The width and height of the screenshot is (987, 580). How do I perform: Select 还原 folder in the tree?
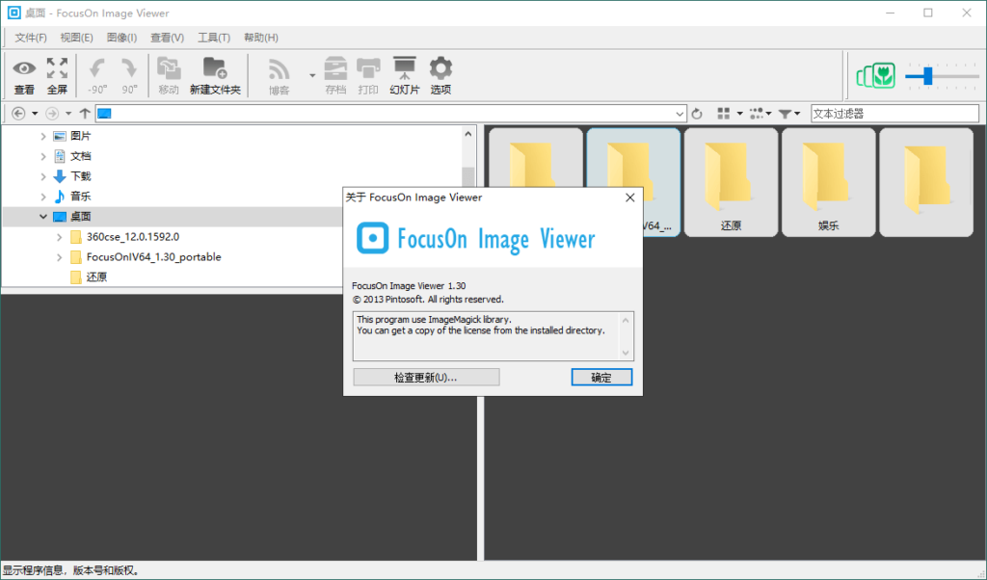click(96, 277)
